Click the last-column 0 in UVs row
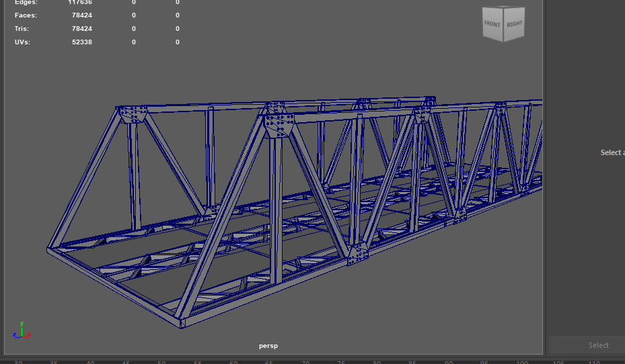 (178, 42)
